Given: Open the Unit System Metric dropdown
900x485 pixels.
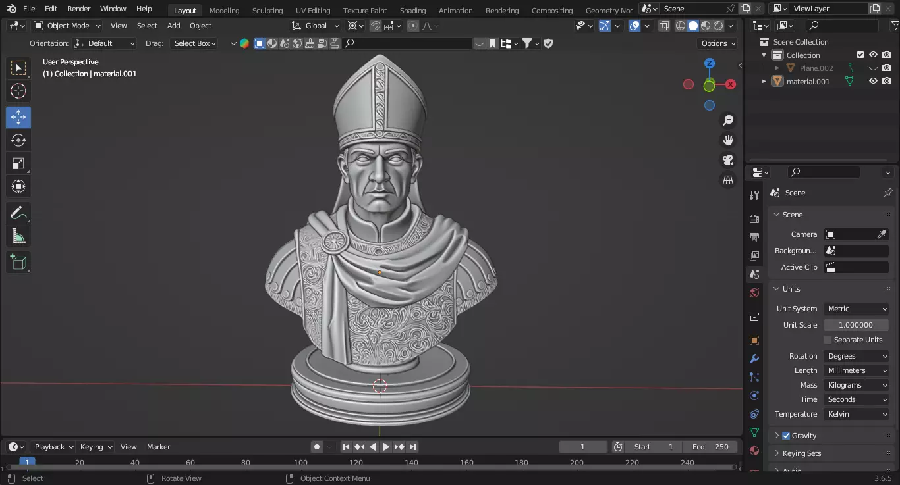Looking at the screenshot, I should [x=856, y=309].
